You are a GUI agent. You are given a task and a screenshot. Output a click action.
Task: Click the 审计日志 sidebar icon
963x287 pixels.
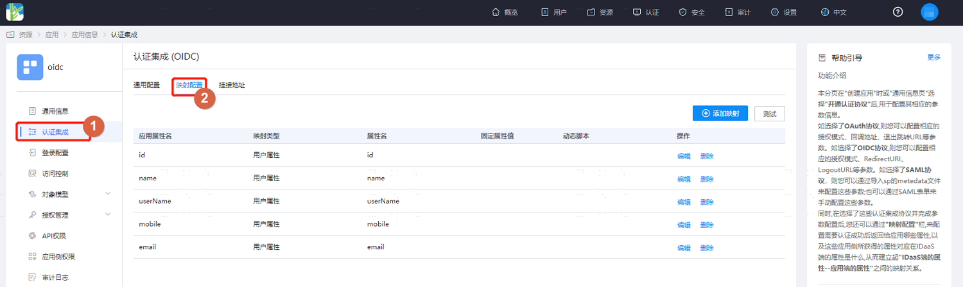(x=32, y=277)
